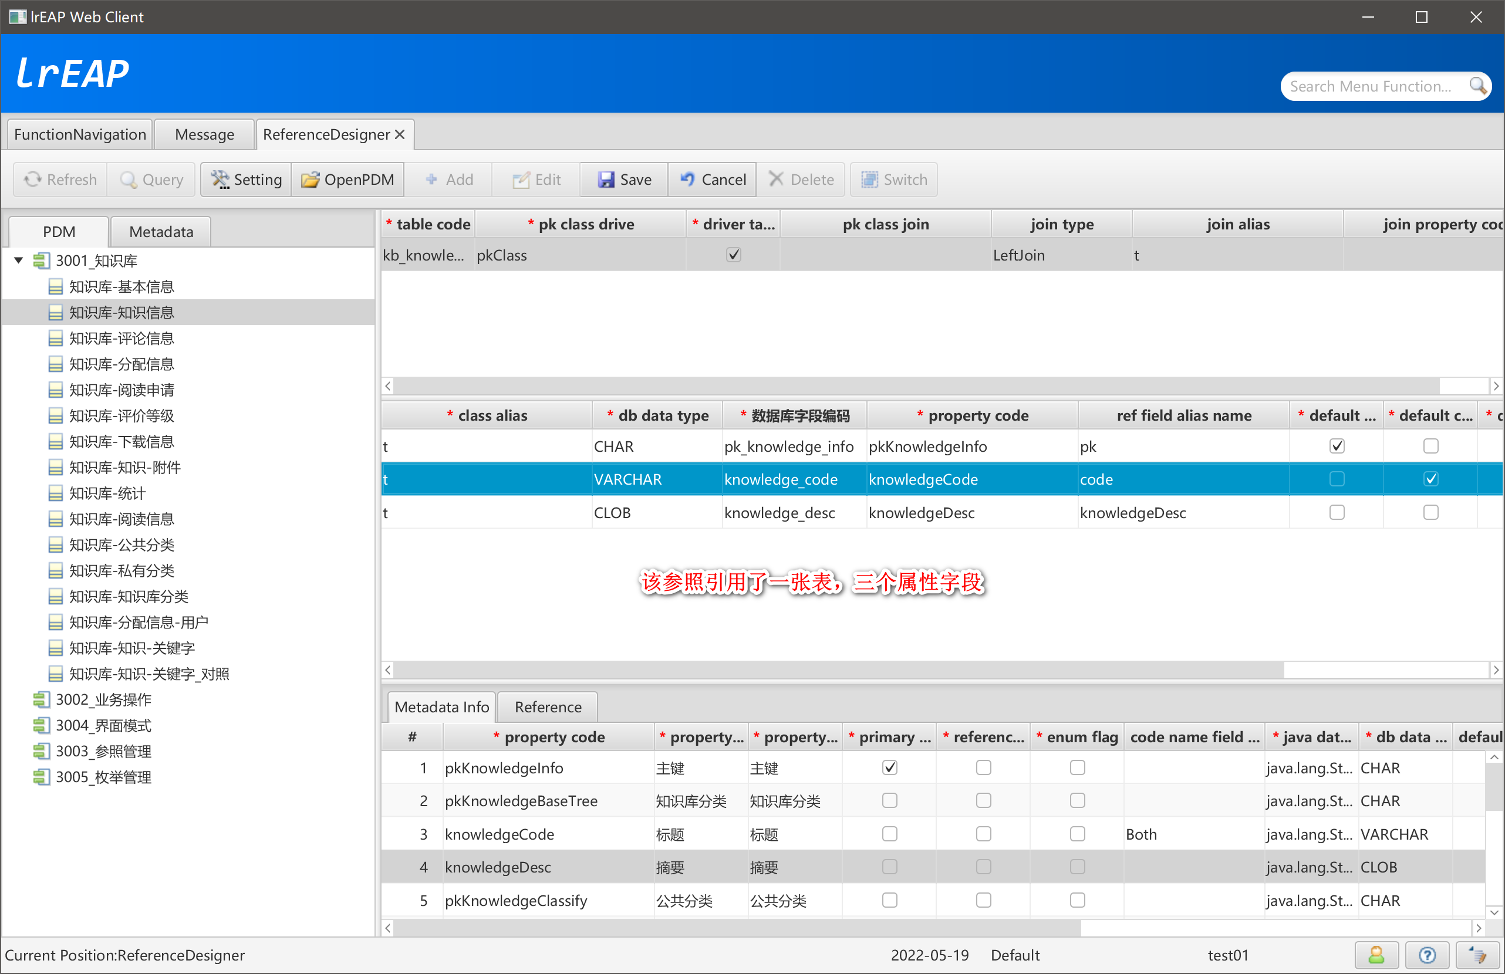Click table icon beside 知识库-基本信息
This screenshot has width=1505, height=974.
pyautogui.click(x=56, y=286)
